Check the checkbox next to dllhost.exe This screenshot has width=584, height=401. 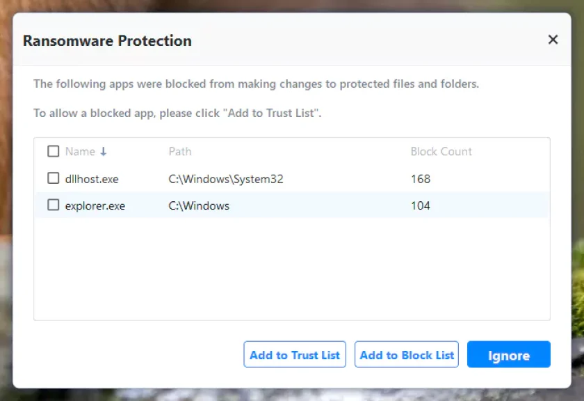coord(52,179)
